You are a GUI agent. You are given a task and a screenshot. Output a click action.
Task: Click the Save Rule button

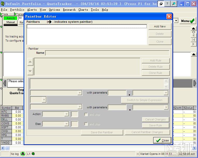[x=156, y=125]
